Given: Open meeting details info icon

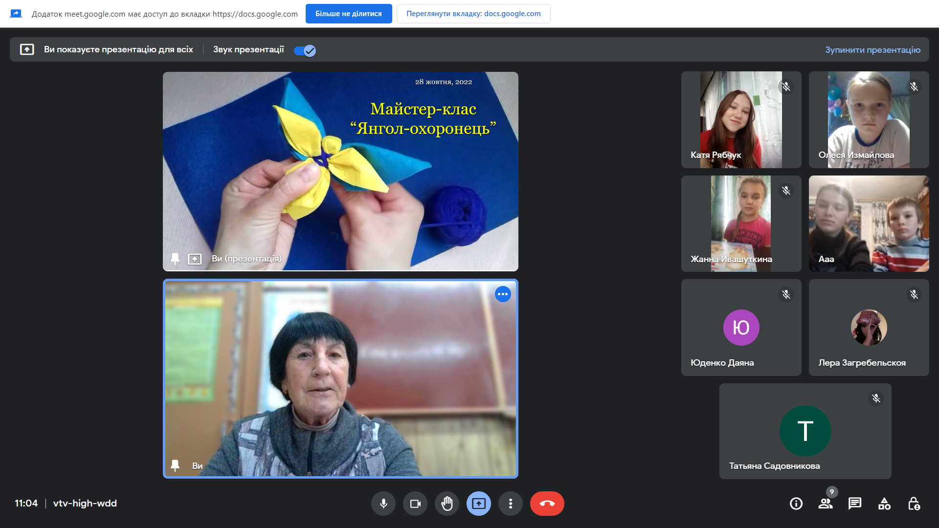Looking at the screenshot, I should (x=796, y=504).
